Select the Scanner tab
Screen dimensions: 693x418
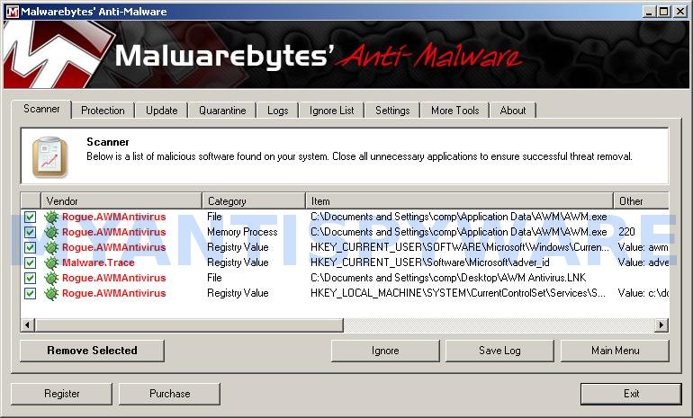[x=41, y=109]
